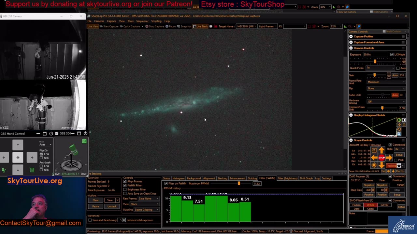Image resolution: width=417 pixels, height=234 pixels.
Task: Click the Unstack button
Action: (112, 206)
